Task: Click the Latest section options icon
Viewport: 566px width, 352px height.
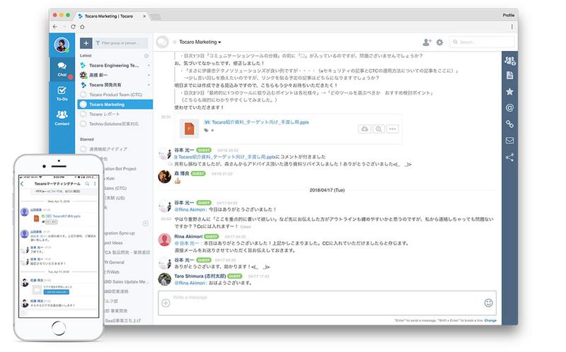Action: (146, 56)
